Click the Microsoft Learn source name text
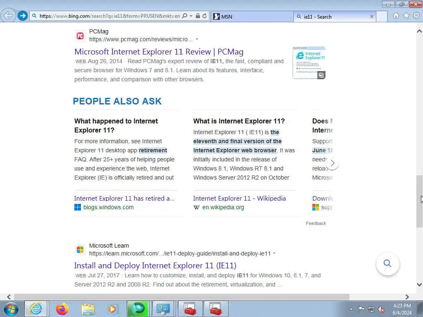Screen dimensions: 423x317 click(109, 246)
